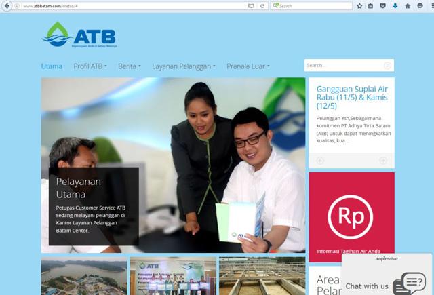Open the Informasi Tagihan Air Anda link
Viewport: 434px width, 295px height.
348,252
